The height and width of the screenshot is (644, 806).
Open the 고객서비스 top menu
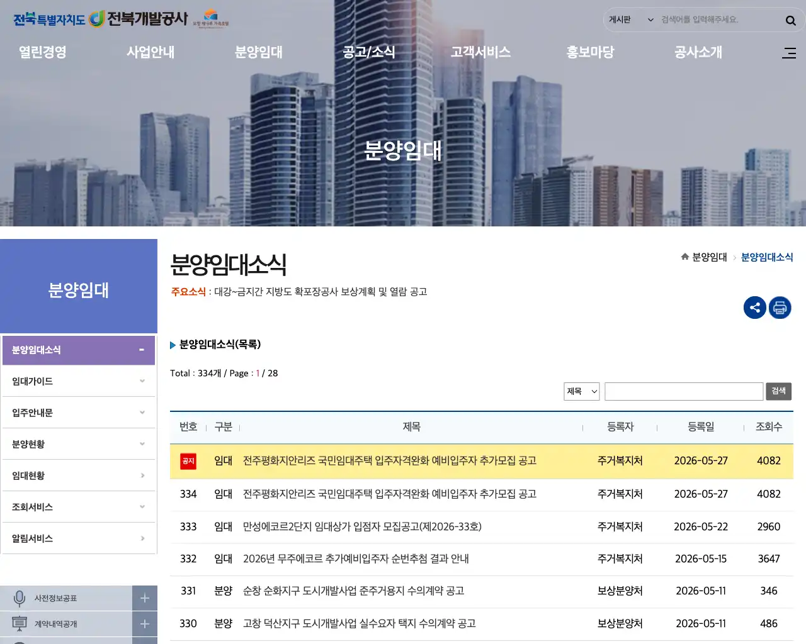coord(480,52)
